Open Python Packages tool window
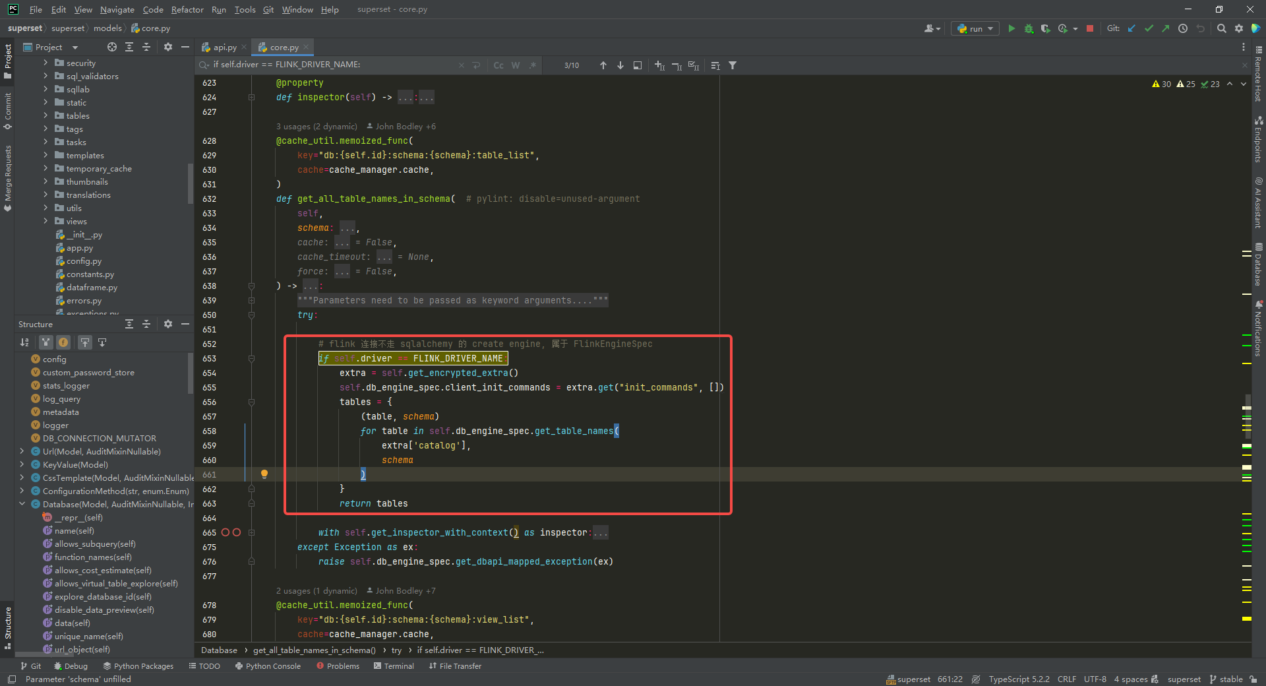Viewport: 1266px width, 686px height. (138, 666)
